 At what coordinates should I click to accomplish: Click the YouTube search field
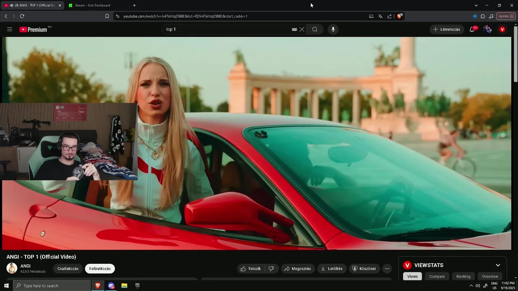pos(227,29)
